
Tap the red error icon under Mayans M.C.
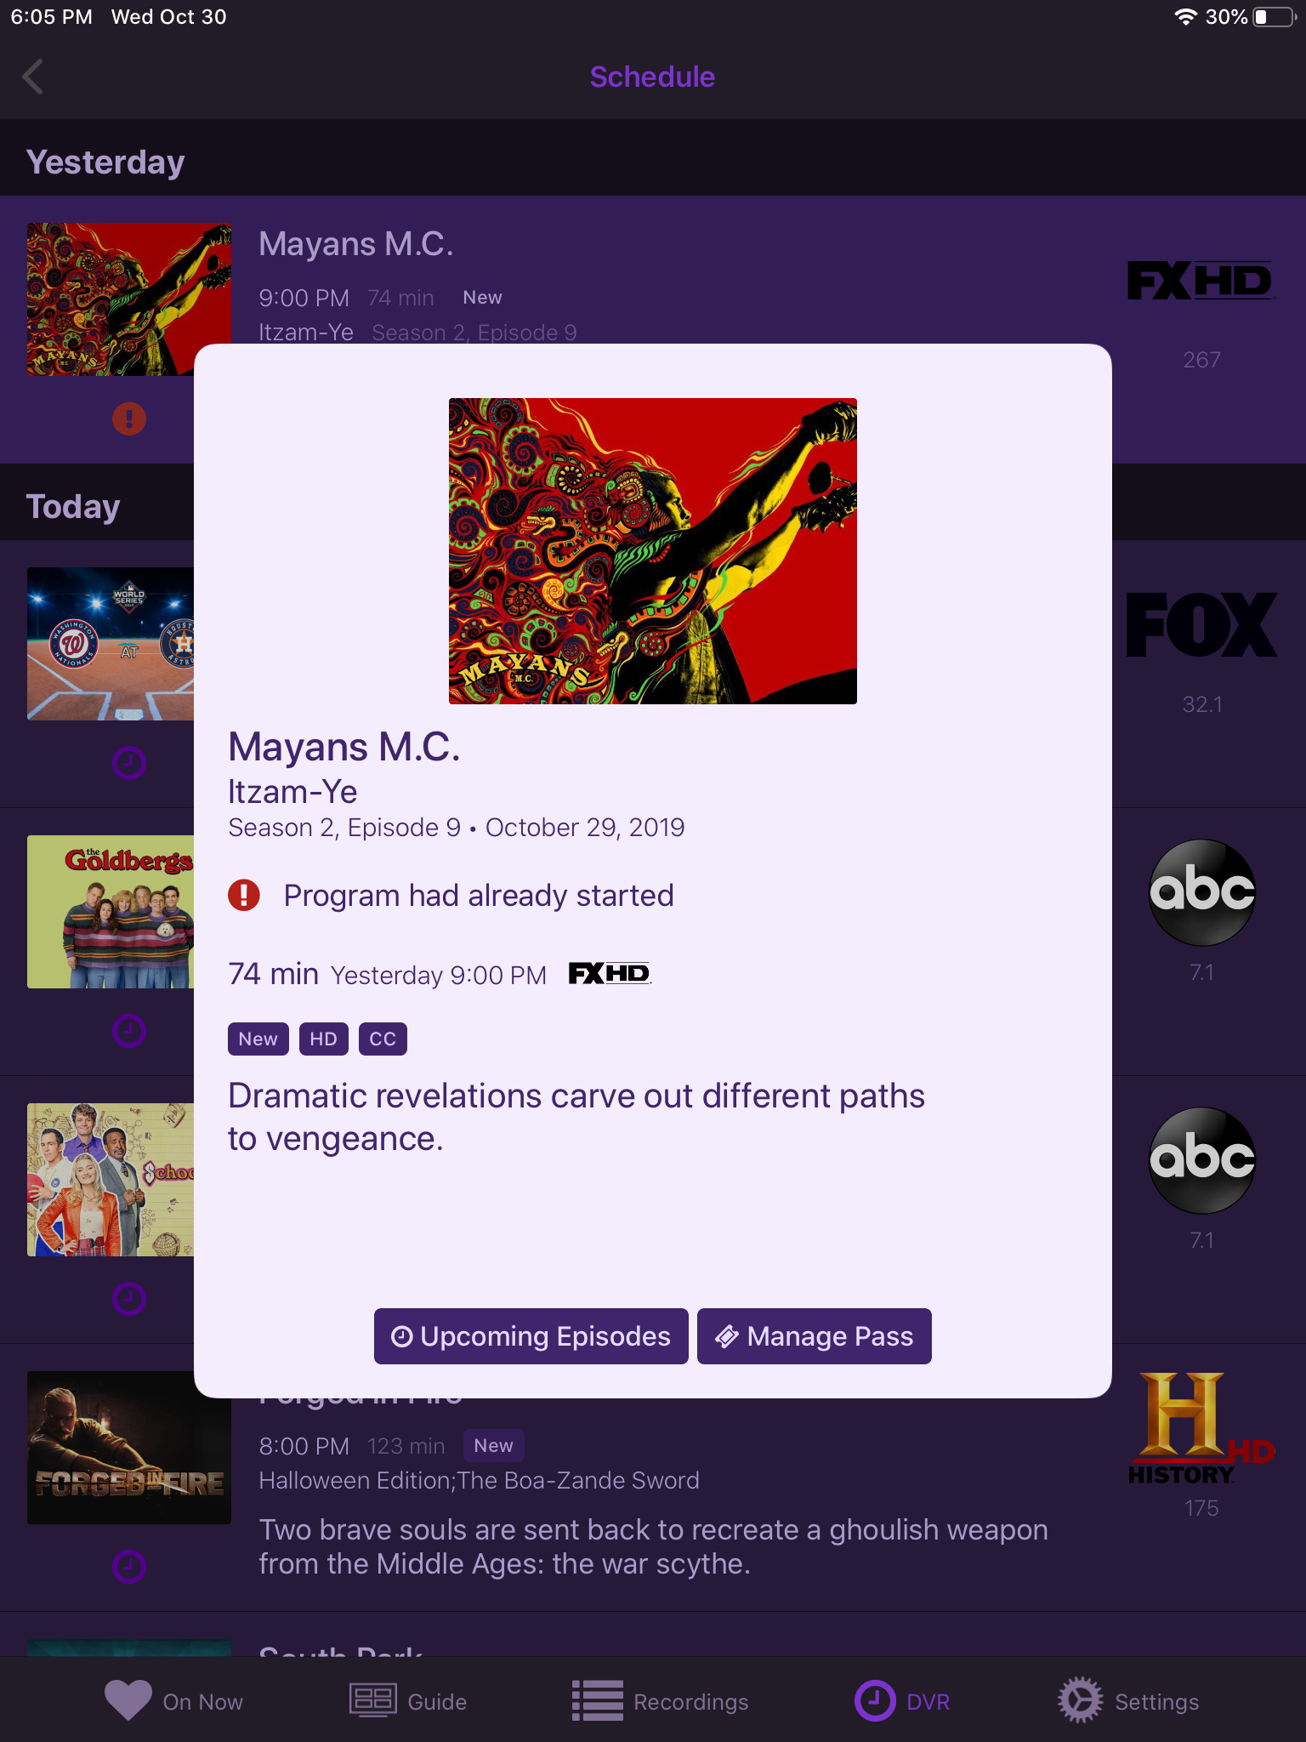tap(129, 418)
